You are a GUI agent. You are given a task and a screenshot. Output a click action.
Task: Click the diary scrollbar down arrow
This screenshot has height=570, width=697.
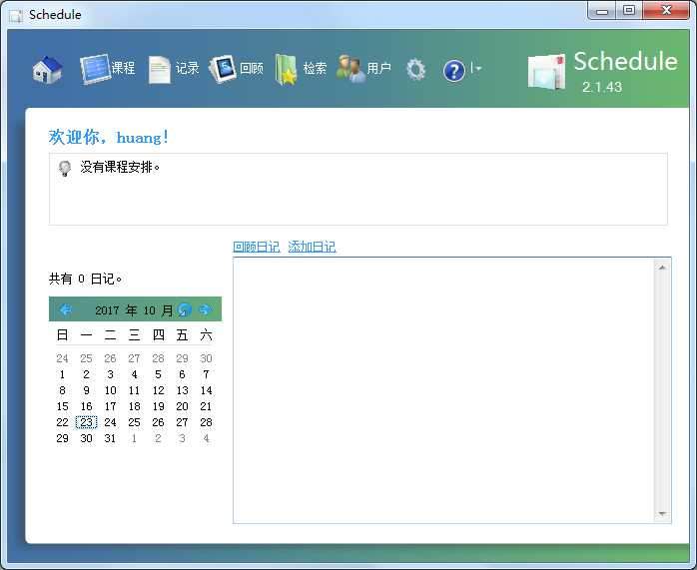662,513
